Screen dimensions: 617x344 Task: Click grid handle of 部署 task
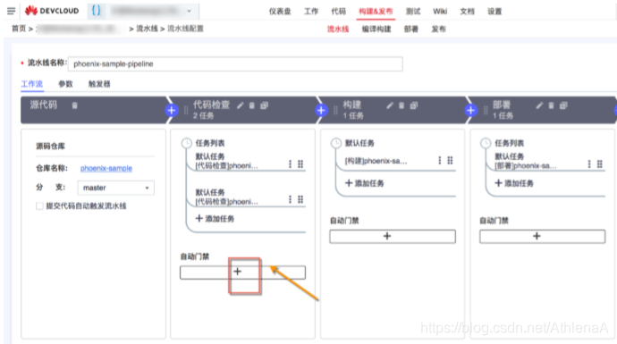point(600,164)
